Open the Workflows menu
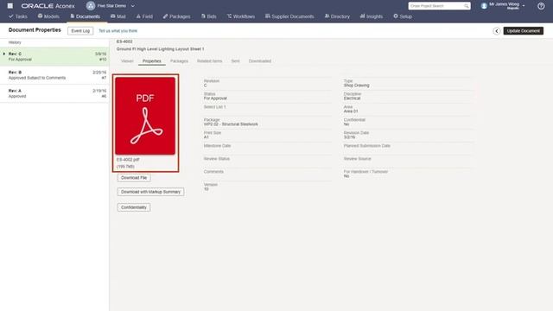The width and height of the screenshot is (553, 311). pos(241,16)
